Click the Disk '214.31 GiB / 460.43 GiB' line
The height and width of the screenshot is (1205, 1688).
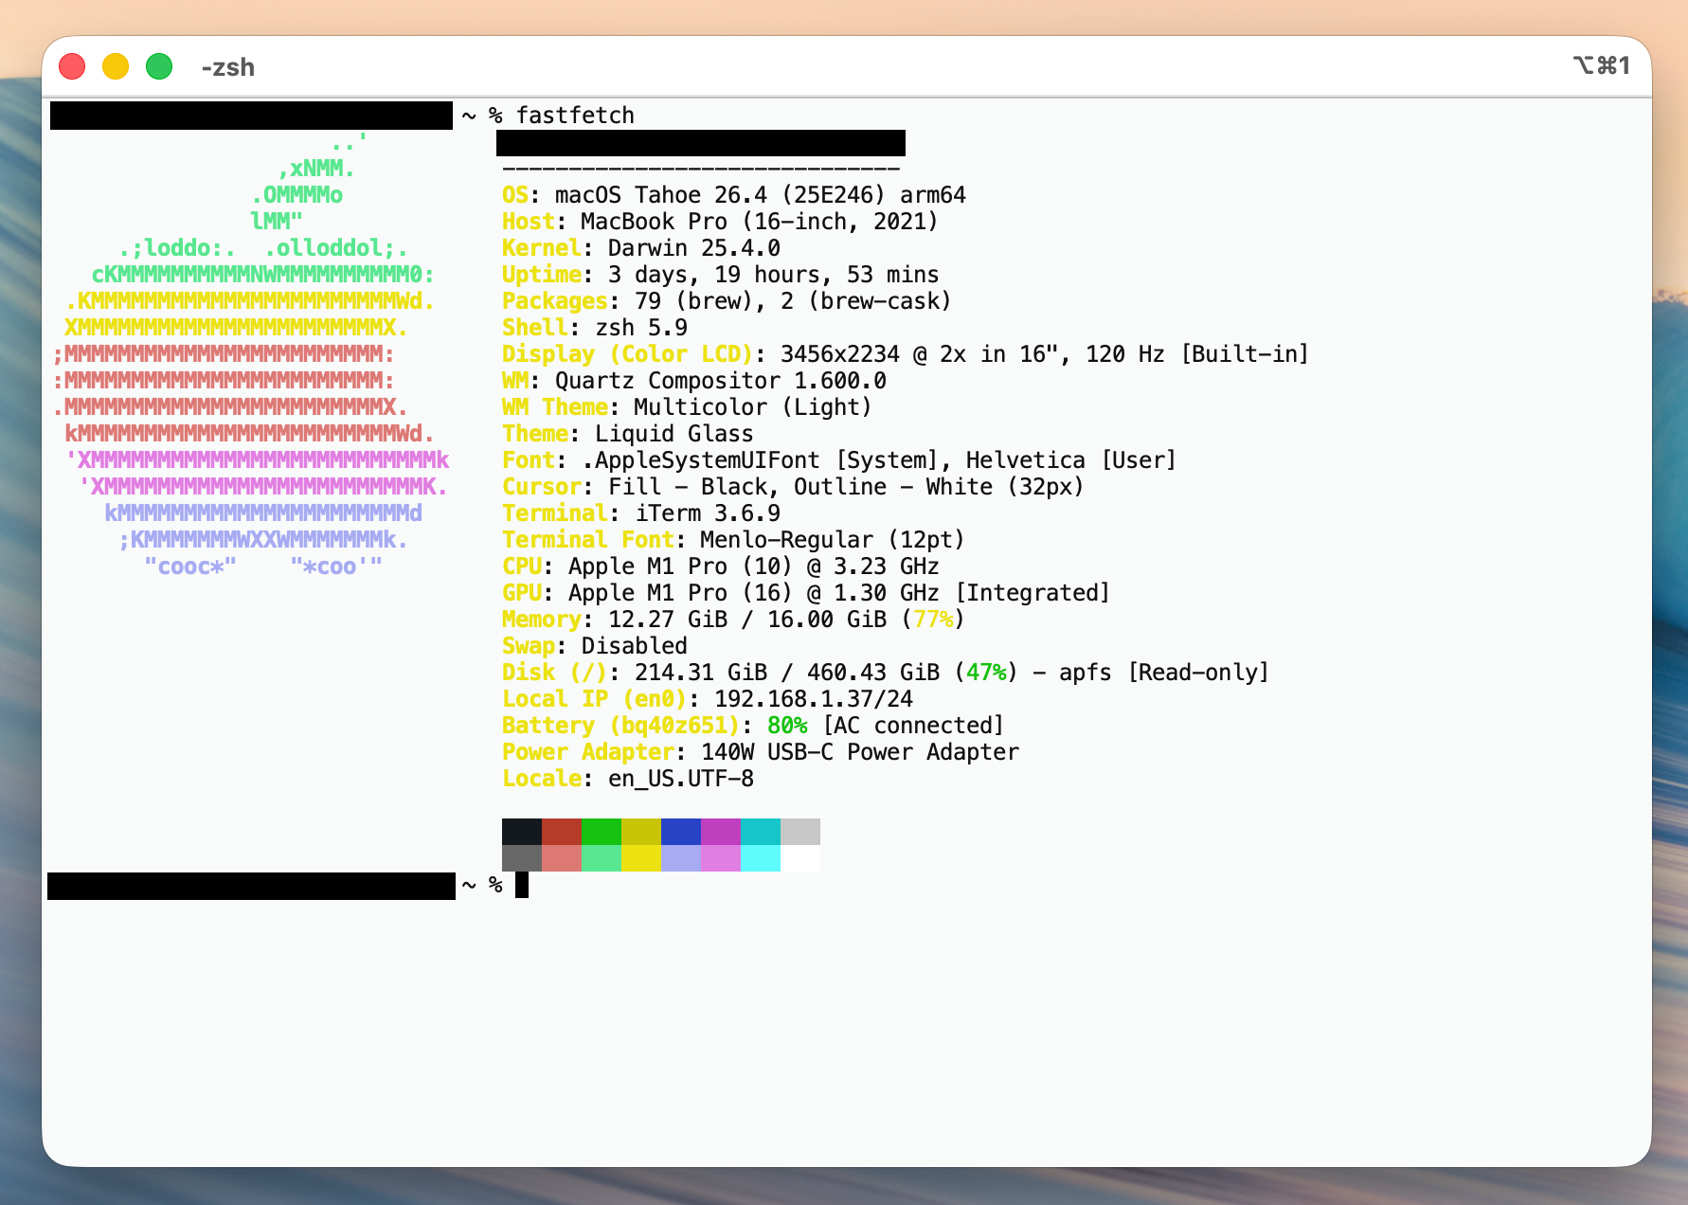(x=886, y=673)
